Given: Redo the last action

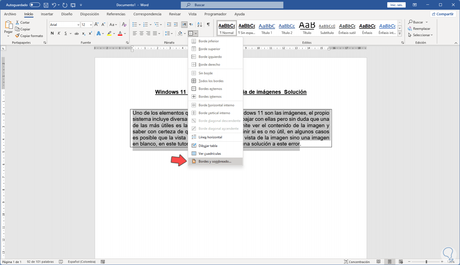Looking at the screenshot, I should coord(65,5).
